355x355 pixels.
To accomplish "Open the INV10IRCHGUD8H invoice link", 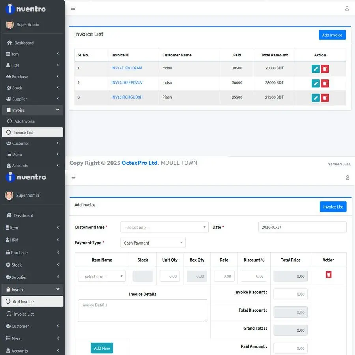I will pyautogui.click(x=127, y=97).
